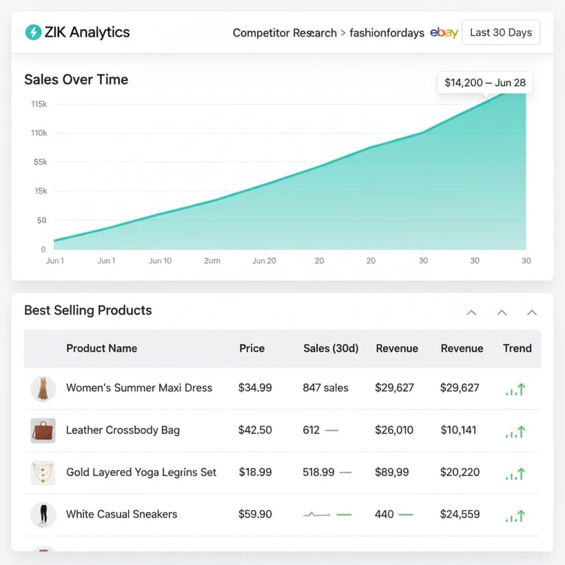Click the rightmost chevron in Best Selling Products header
This screenshot has height=565, width=565.
(x=532, y=312)
